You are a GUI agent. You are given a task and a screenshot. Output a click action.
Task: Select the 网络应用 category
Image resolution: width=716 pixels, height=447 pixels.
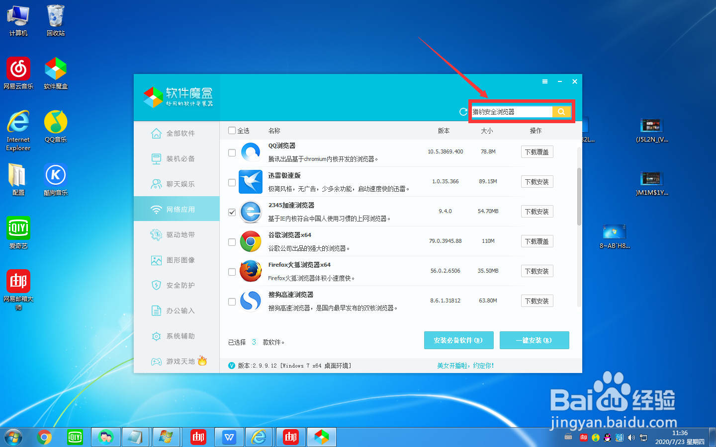pyautogui.click(x=177, y=210)
